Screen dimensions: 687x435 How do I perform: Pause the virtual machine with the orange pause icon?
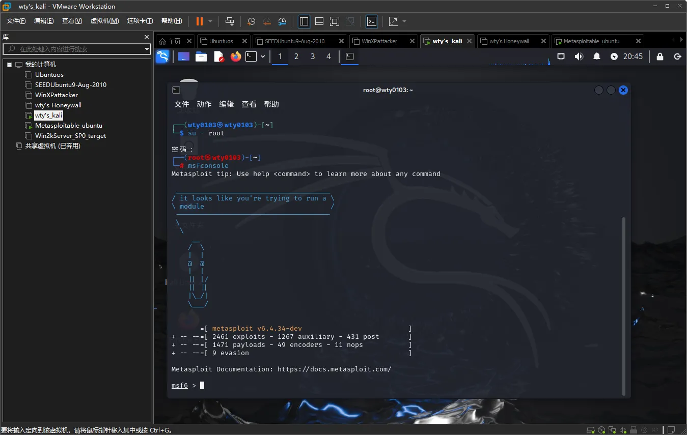(199, 21)
